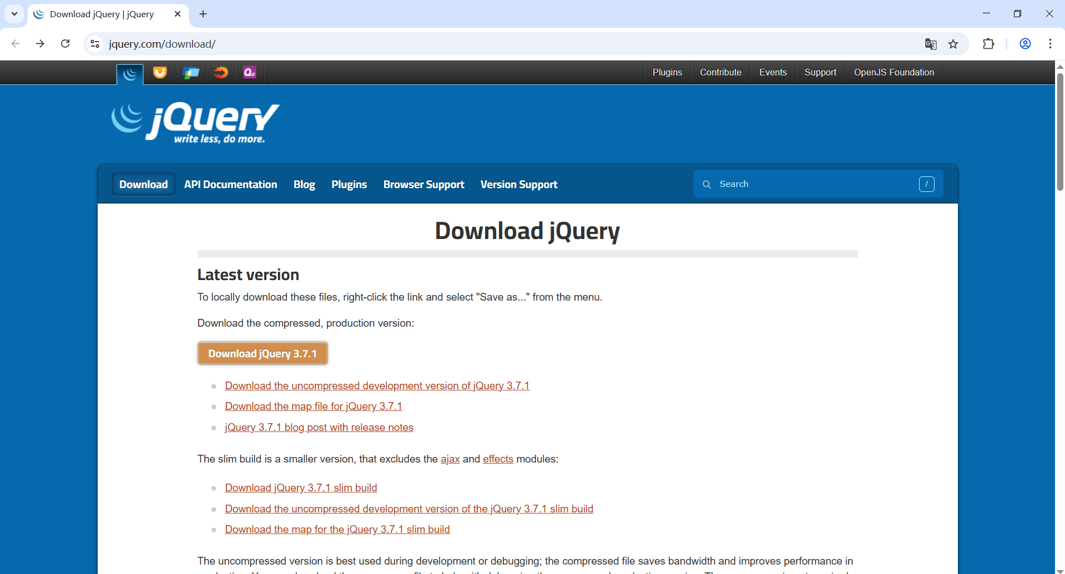This screenshot has width=1065, height=574.
Task: Open the tab search dropdown
Action: pos(14,14)
